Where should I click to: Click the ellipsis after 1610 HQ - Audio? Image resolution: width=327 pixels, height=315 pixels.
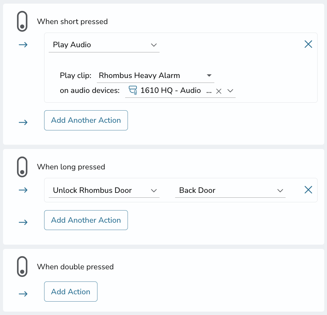coord(209,91)
